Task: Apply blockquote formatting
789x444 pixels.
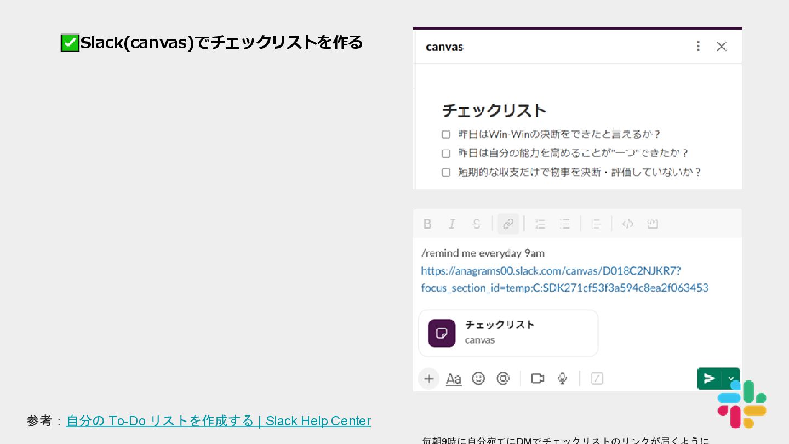Action: [x=596, y=224]
